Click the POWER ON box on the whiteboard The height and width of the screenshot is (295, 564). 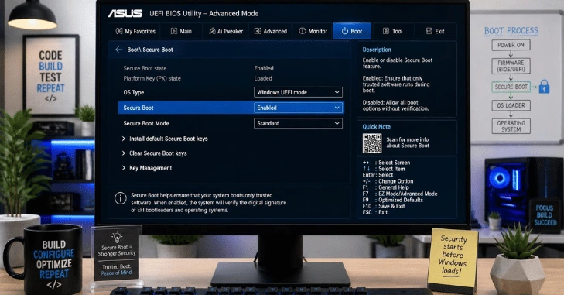click(x=511, y=45)
